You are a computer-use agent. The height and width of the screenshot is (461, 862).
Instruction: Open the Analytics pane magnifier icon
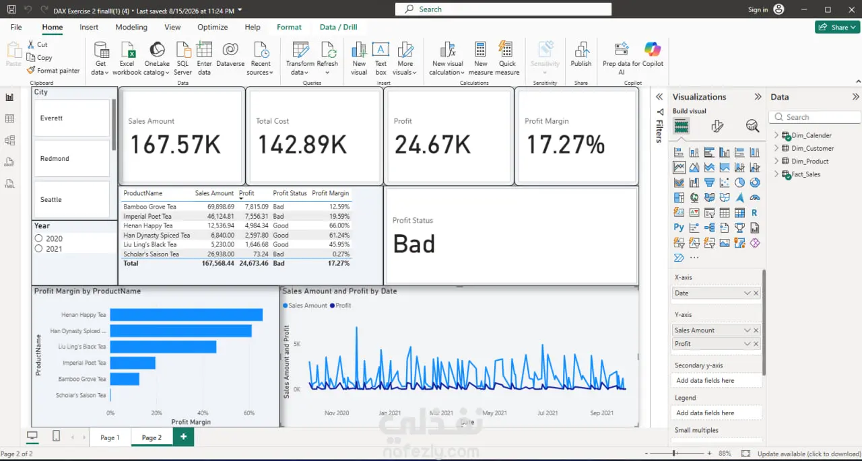752,126
